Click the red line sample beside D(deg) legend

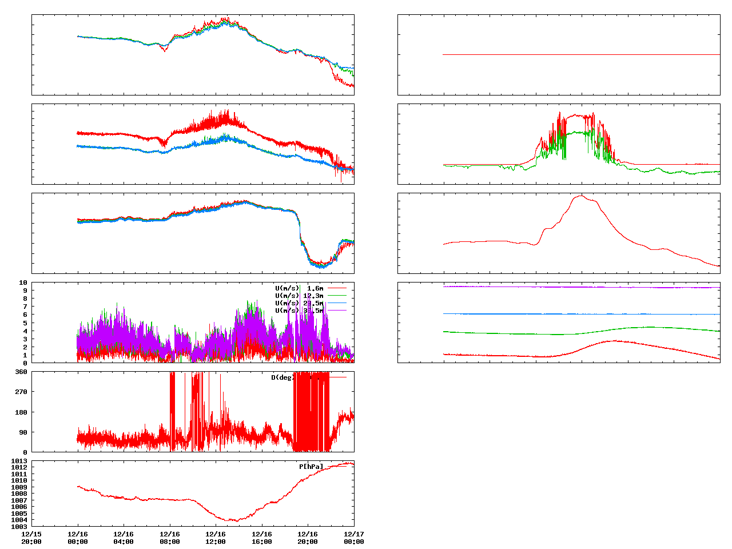click(x=337, y=377)
